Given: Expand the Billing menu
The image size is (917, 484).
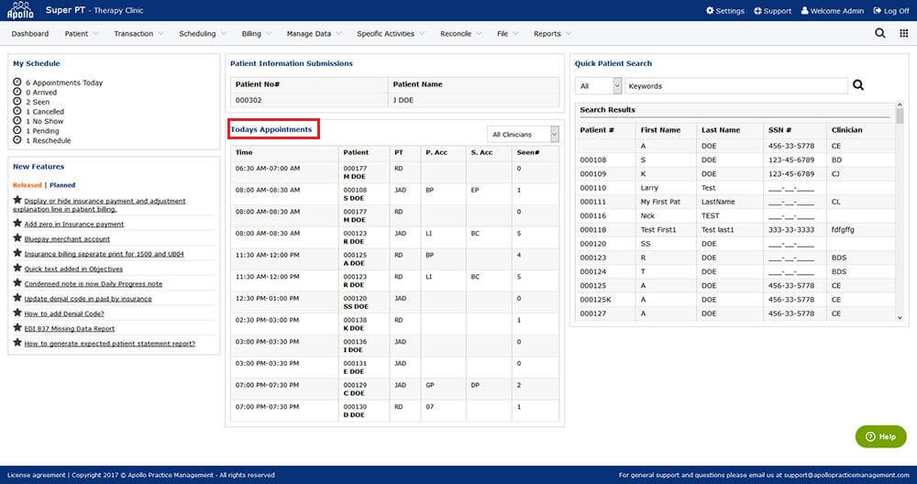Looking at the screenshot, I should click(257, 33).
